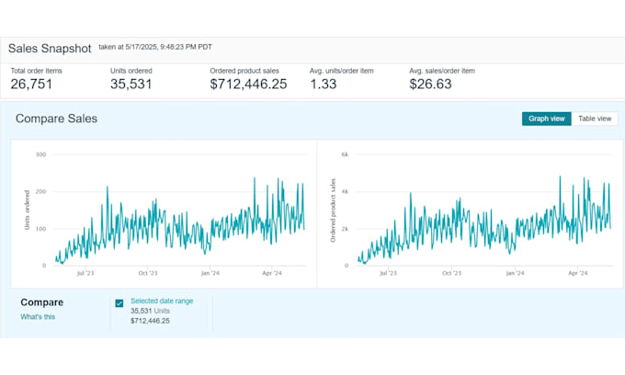Click the Compare section heading

(x=42, y=302)
